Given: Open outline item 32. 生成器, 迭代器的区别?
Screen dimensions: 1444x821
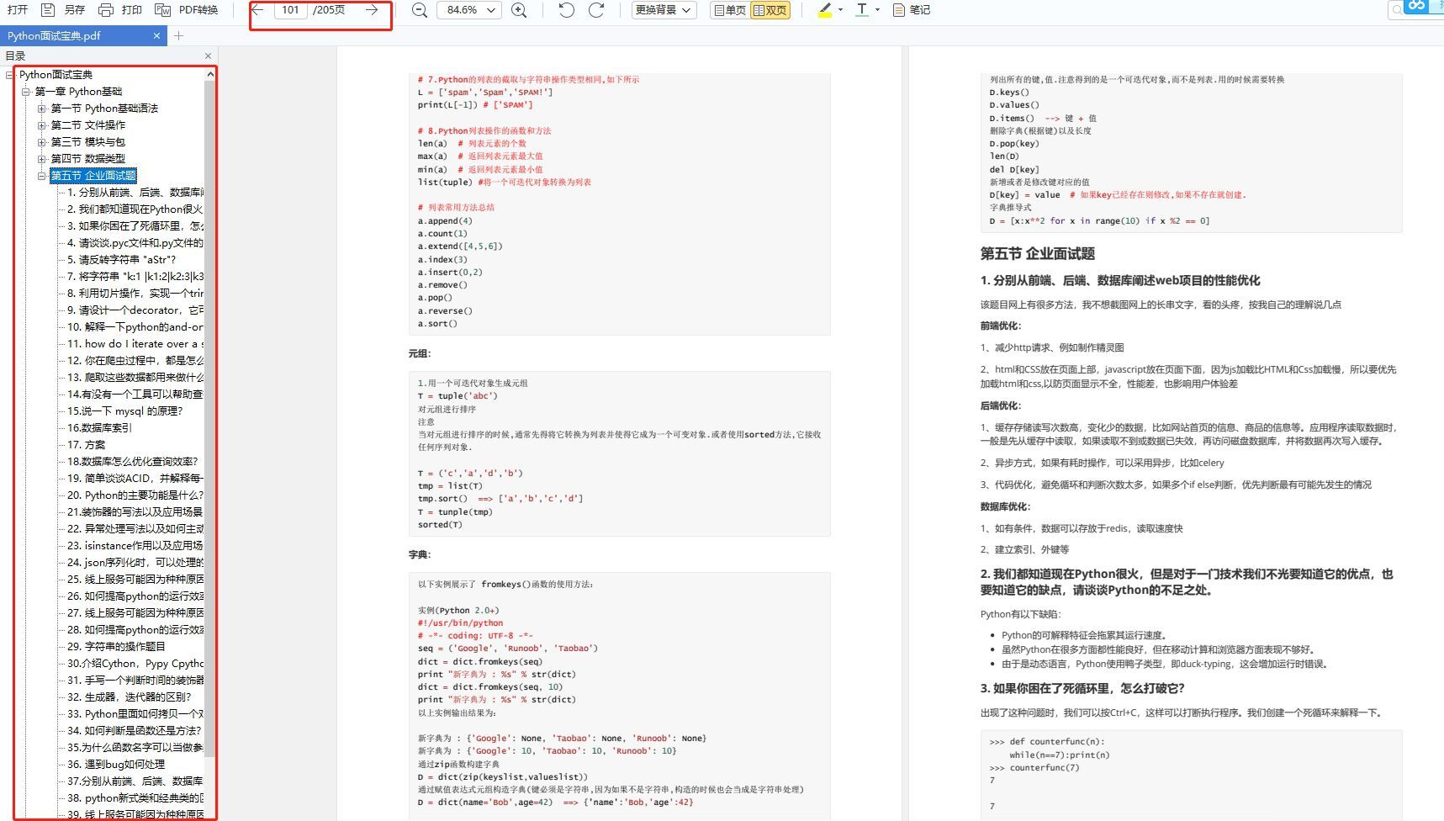Looking at the screenshot, I should (x=130, y=697).
